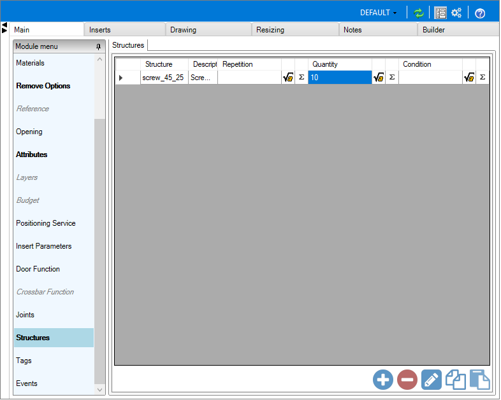Switch to the Resizing tab

(x=295, y=30)
